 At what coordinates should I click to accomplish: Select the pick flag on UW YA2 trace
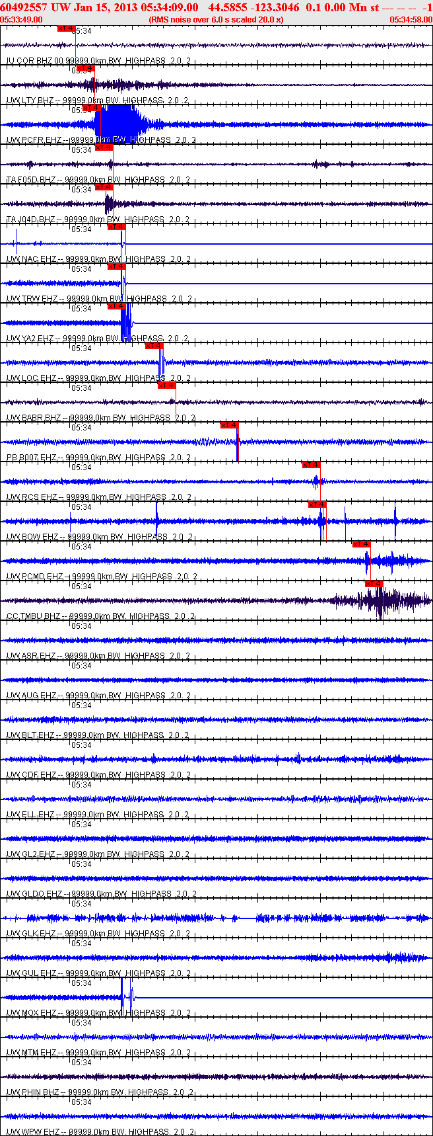click(x=117, y=306)
